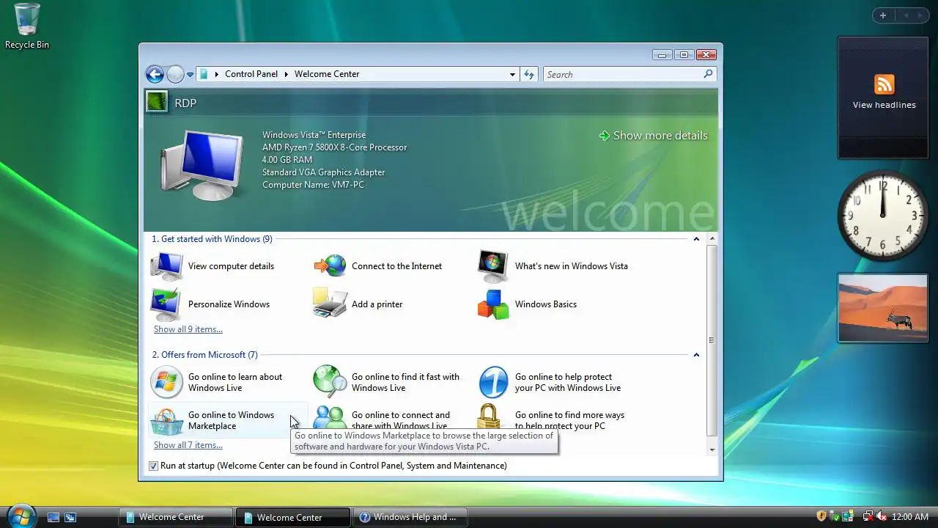Toggle the Run at startup checkbox
This screenshot has height=528, width=938.
153,466
